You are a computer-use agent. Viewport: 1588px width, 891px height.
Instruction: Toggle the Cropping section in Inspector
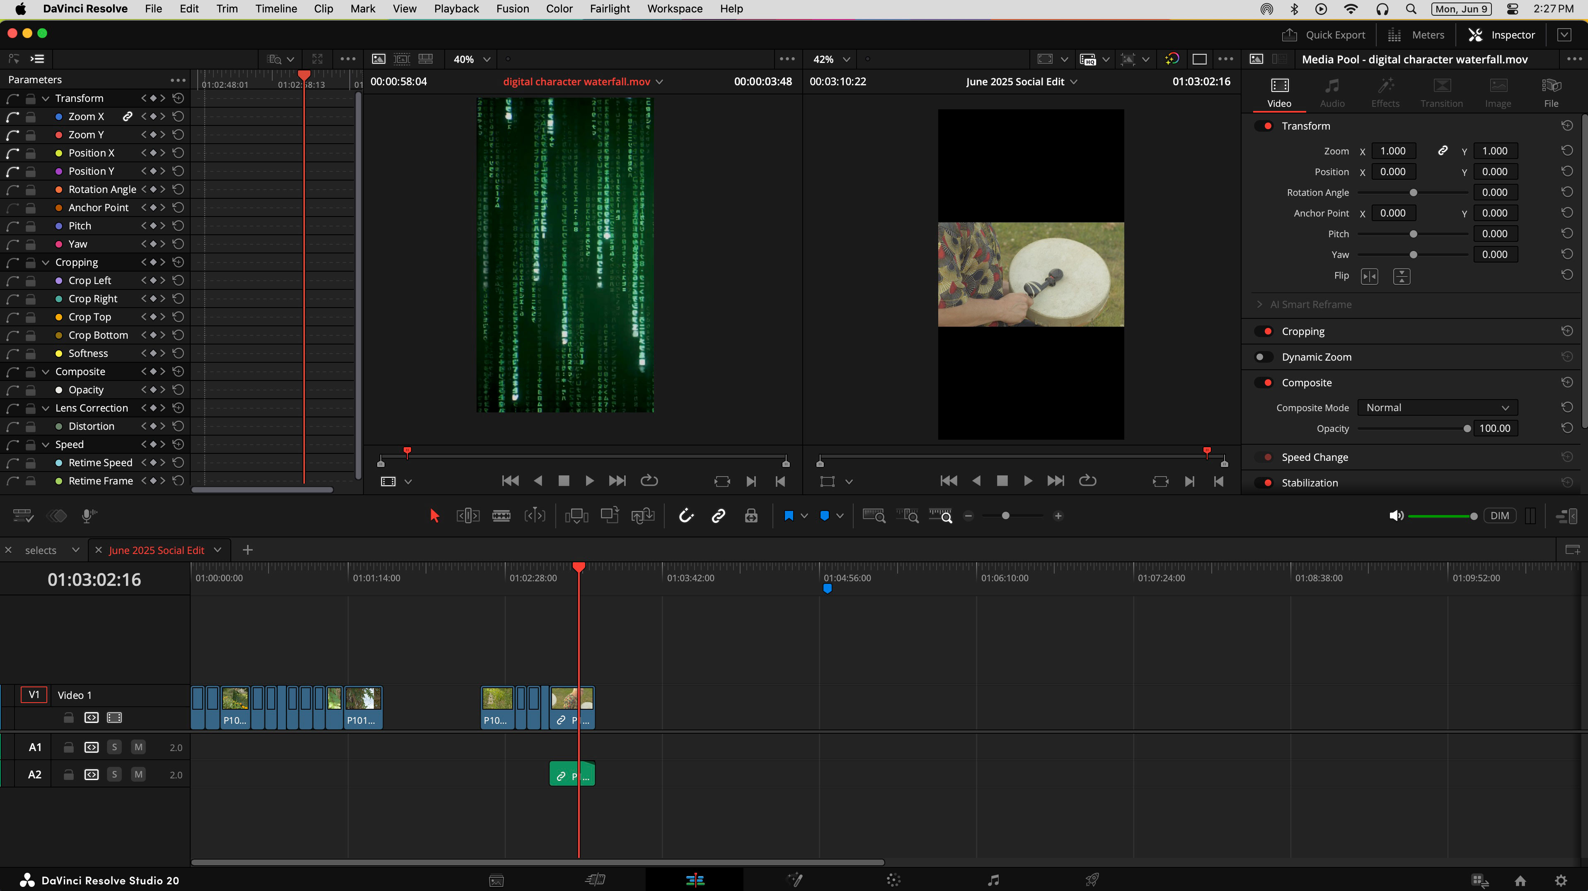(x=1264, y=331)
